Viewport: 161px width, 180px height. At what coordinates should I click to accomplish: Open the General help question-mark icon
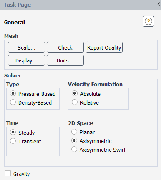[x=148, y=21]
